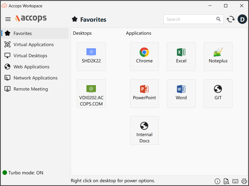
Task: Open the Excel application tile
Action: tap(181, 57)
